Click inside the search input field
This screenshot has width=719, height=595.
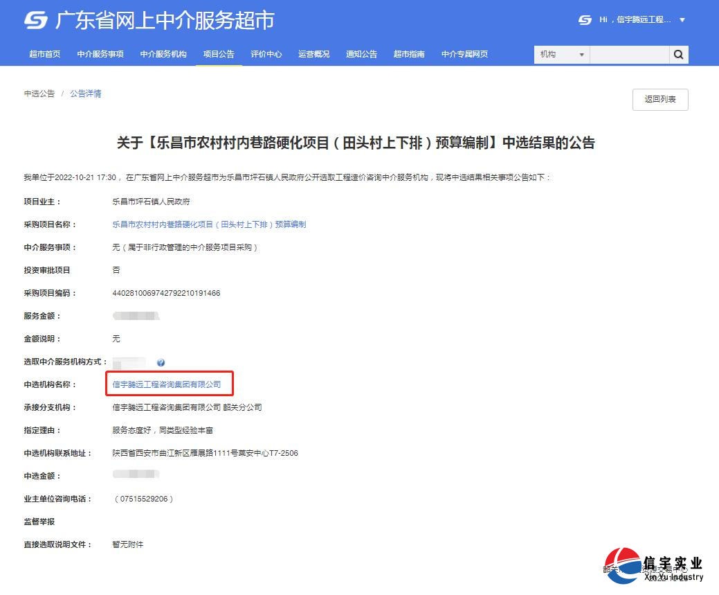pos(626,54)
